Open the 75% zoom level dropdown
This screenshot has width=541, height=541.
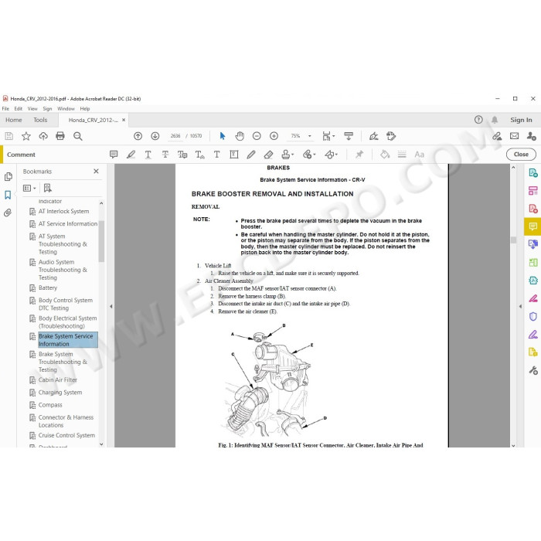pyautogui.click(x=299, y=136)
